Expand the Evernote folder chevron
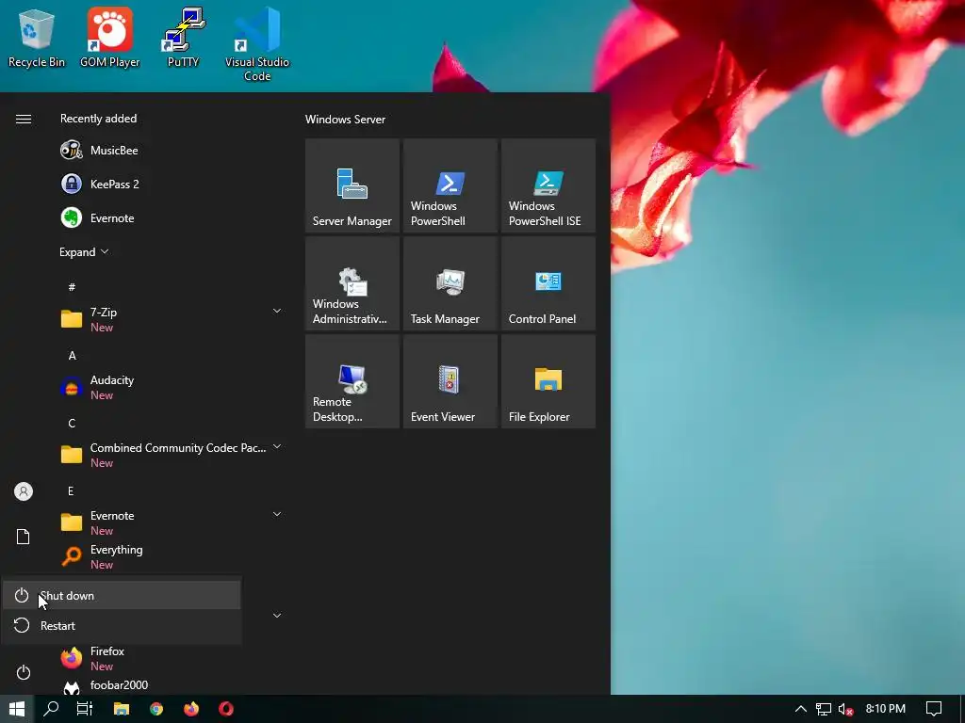The height and width of the screenshot is (723, 965). coord(277,514)
